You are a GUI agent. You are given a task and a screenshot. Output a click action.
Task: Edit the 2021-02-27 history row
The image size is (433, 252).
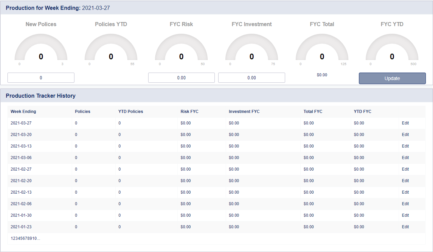[x=405, y=169]
